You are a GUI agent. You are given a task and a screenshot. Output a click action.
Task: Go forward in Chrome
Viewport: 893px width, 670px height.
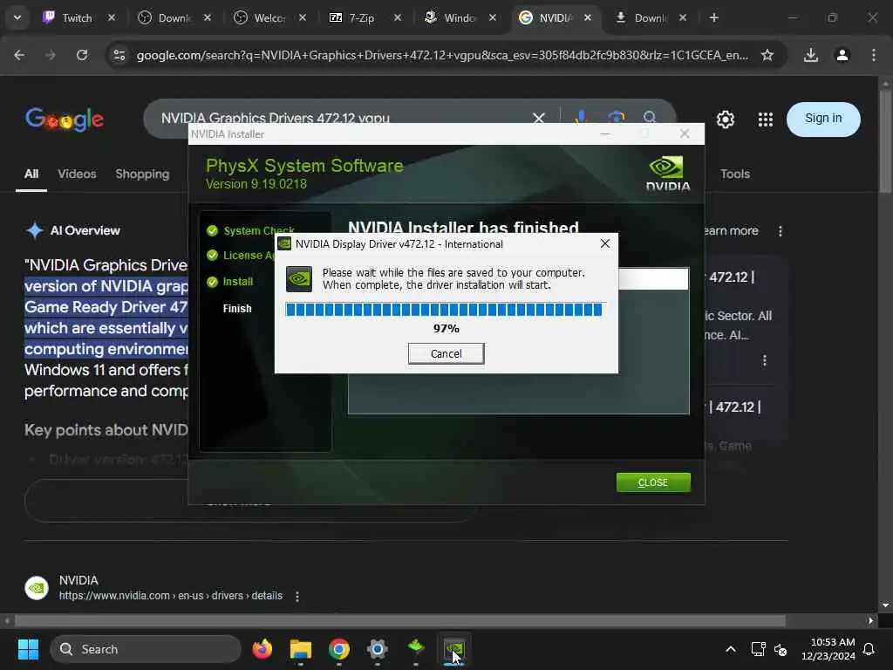point(50,55)
